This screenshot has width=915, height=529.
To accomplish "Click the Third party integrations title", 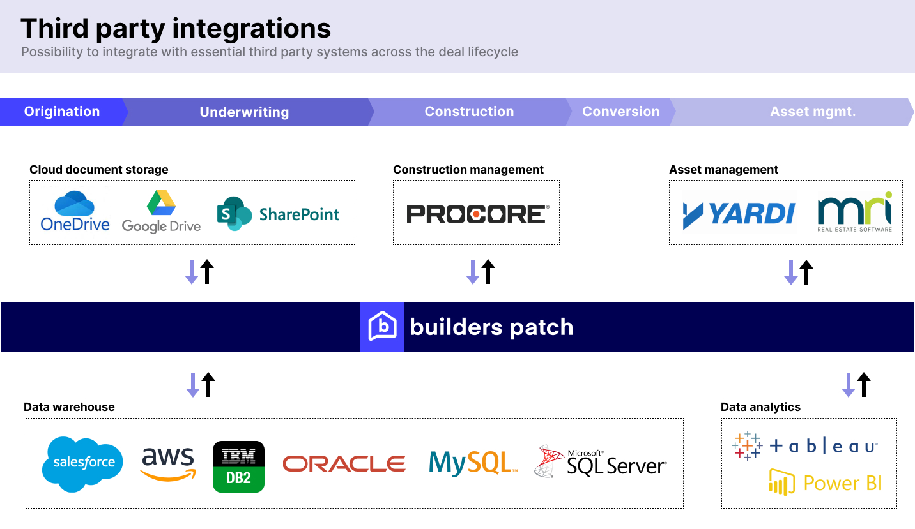I will point(176,28).
